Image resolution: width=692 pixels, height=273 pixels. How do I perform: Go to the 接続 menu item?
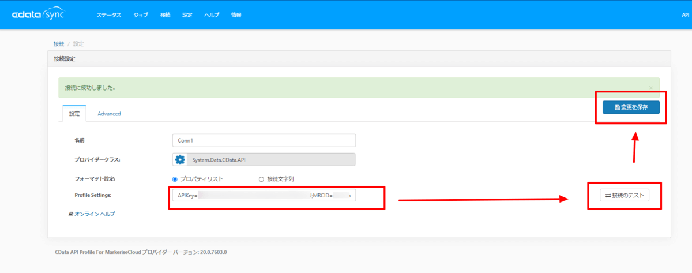click(x=166, y=15)
